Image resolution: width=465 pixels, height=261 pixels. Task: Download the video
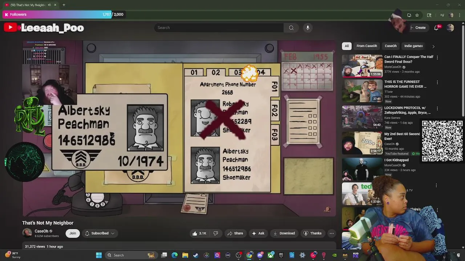[x=284, y=233]
